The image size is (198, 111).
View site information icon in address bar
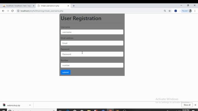[18, 11]
